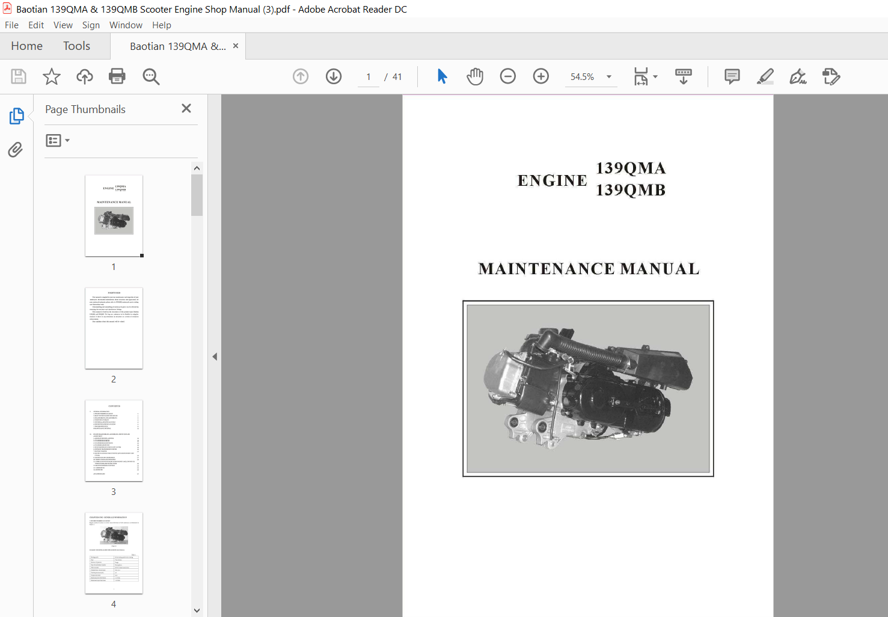Print the document using printer icon
This screenshot has width=888, height=617.
pos(117,76)
